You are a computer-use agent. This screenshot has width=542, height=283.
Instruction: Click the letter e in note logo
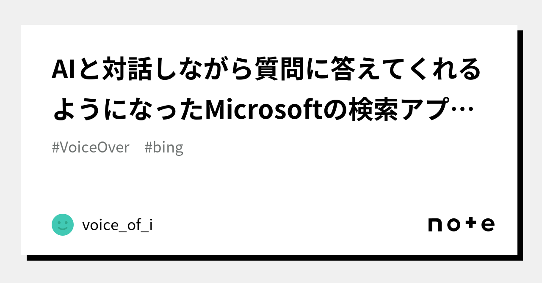pyautogui.click(x=488, y=225)
